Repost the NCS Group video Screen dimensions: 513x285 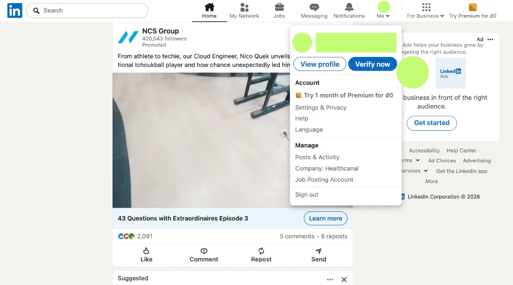tap(261, 254)
